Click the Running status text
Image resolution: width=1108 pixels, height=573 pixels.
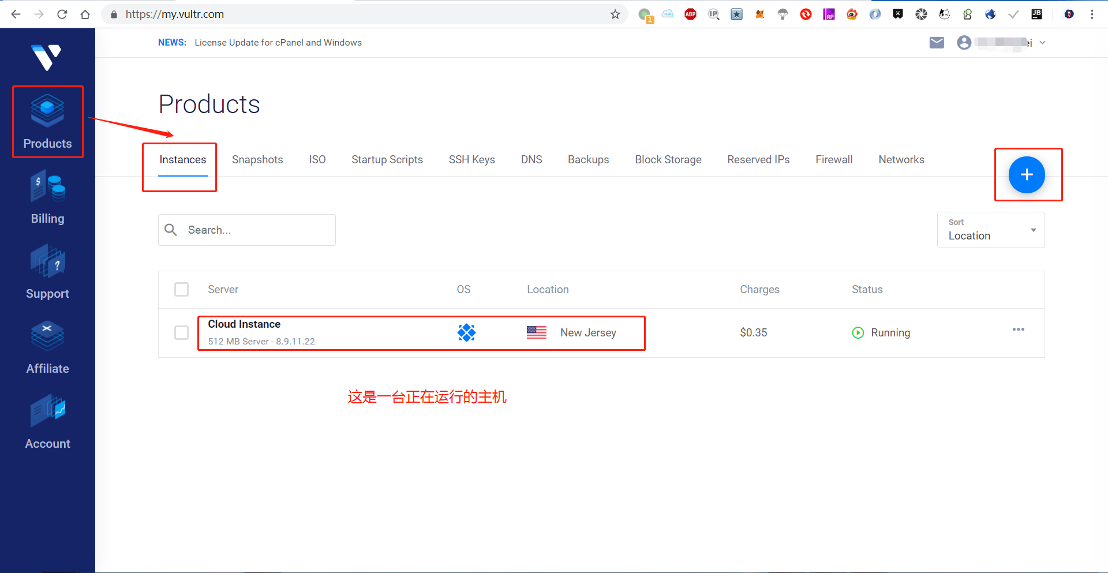(x=890, y=333)
